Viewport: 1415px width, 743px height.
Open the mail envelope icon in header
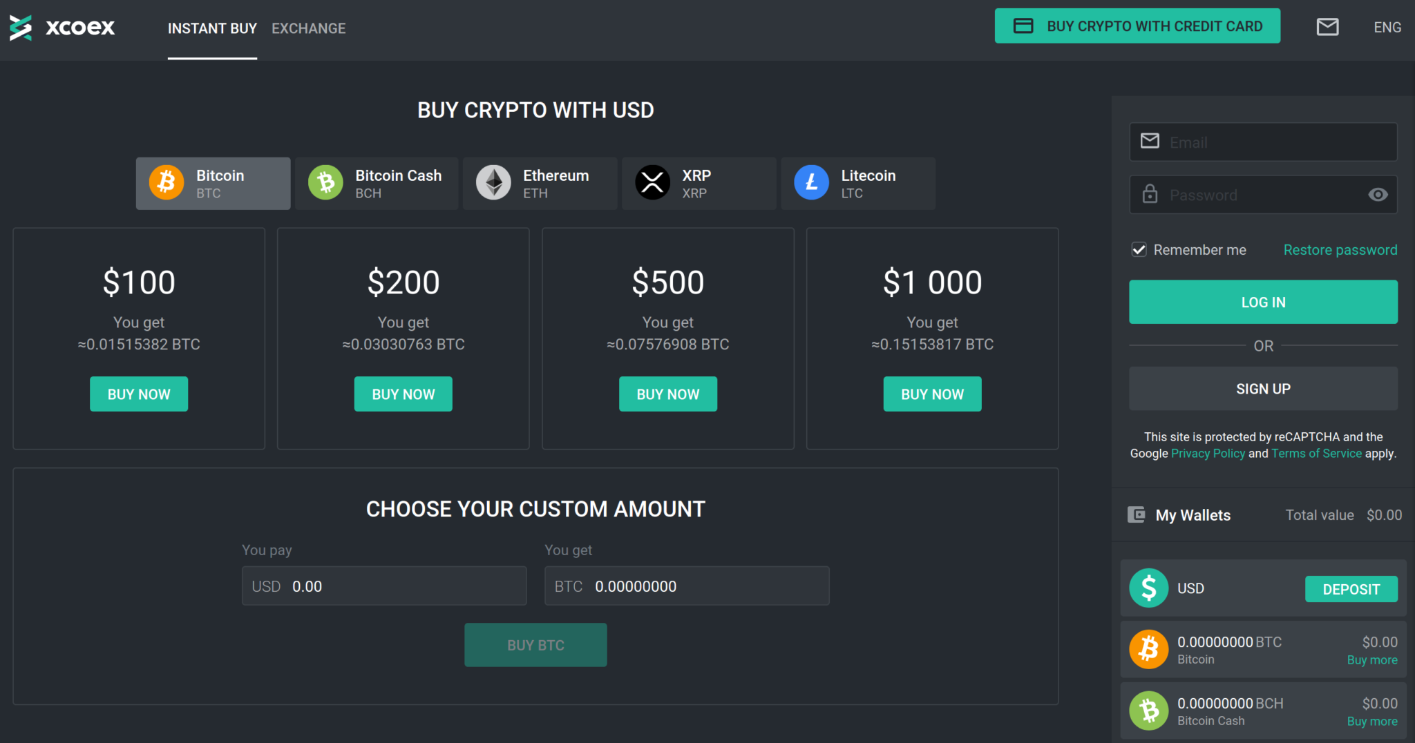[x=1327, y=27]
